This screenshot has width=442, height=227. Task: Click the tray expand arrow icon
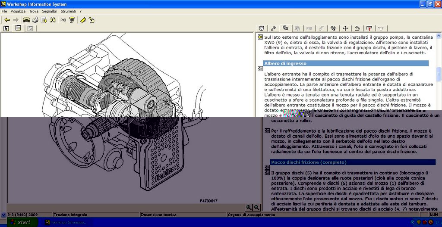coord(413,222)
